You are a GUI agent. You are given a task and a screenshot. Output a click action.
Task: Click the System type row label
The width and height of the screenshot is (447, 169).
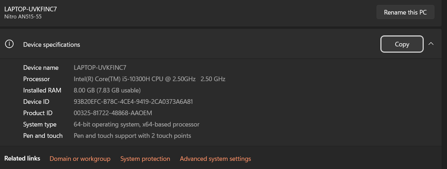coord(40,124)
